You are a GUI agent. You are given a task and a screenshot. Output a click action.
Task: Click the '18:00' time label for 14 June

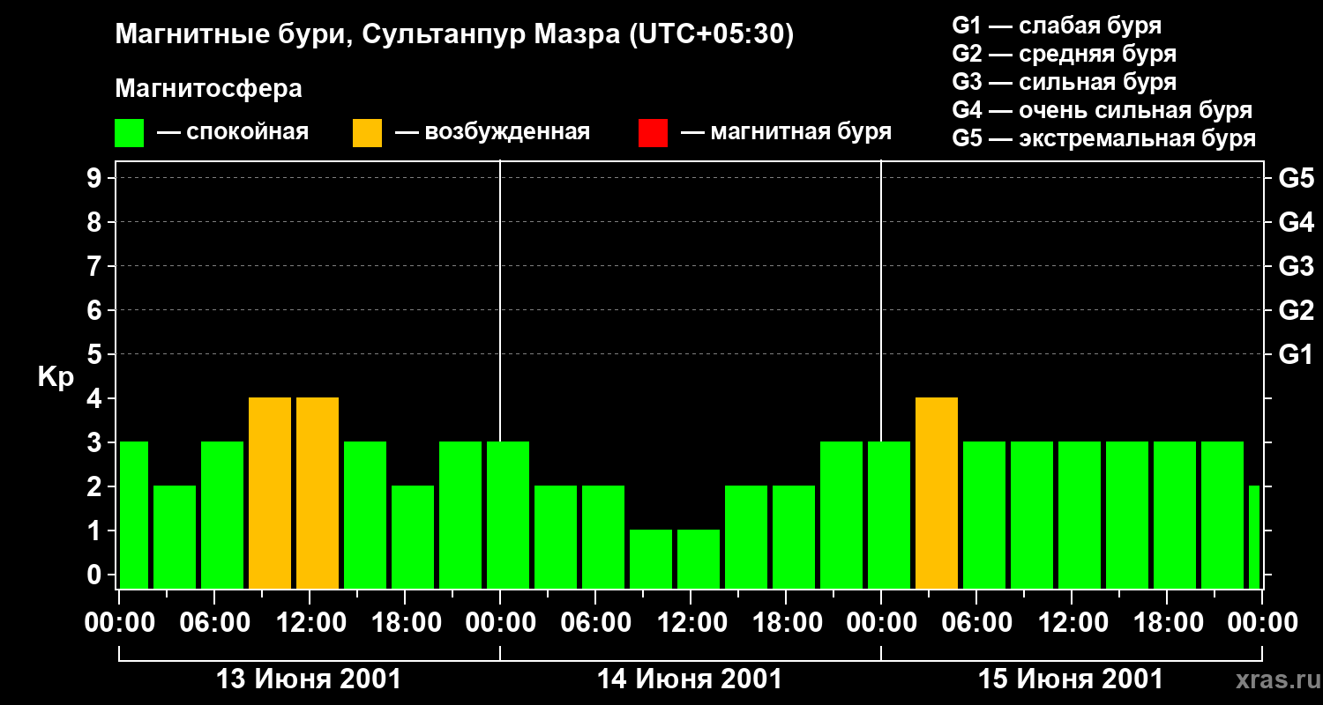pos(786,623)
